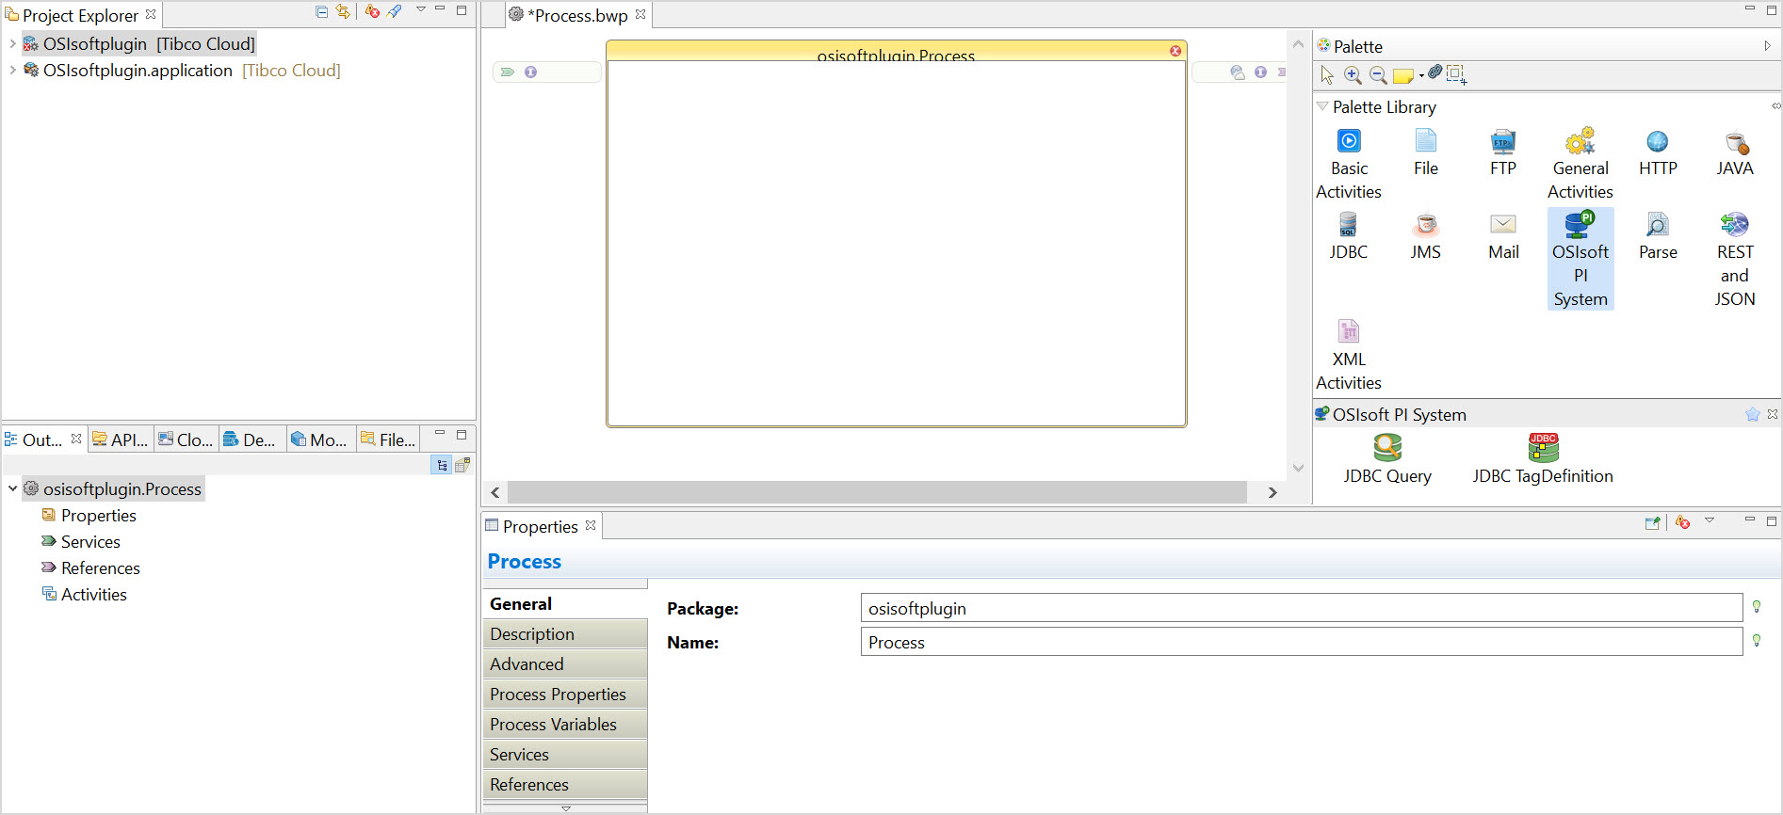Pick the JDBC TagDefinition activity
This screenshot has width=1783, height=815.
(x=1543, y=459)
